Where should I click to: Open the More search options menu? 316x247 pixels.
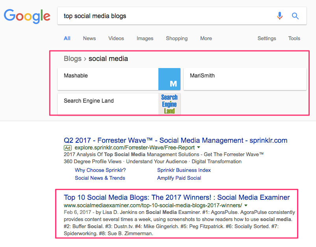(x=206, y=39)
